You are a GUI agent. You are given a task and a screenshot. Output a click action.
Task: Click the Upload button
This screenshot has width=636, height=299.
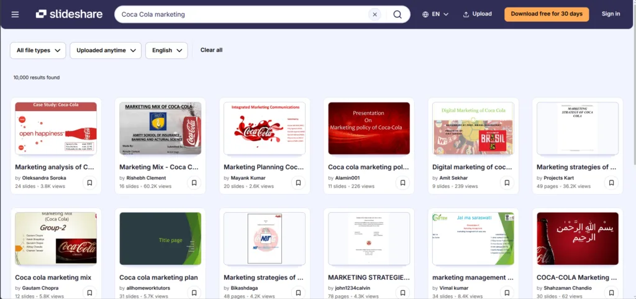tap(478, 14)
